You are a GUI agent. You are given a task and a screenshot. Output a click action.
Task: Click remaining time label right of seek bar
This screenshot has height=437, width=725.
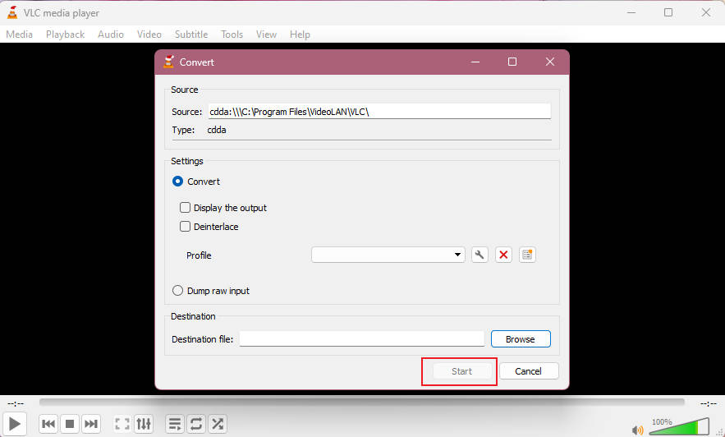coord(709,403)
